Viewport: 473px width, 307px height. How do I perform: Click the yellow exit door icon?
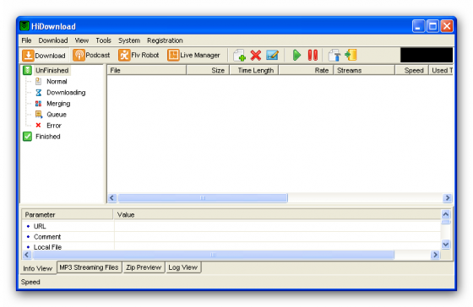(351, 55)
